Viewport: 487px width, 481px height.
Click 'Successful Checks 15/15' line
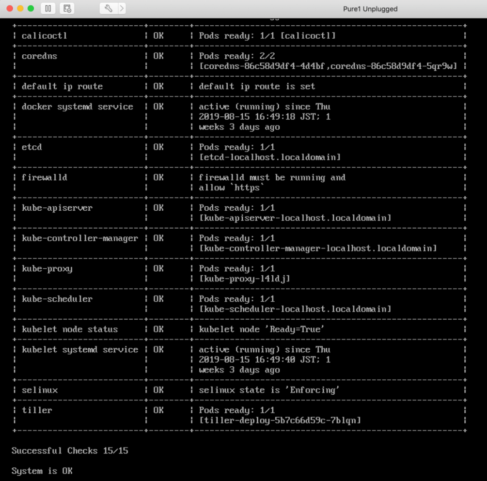click(70, 450)
